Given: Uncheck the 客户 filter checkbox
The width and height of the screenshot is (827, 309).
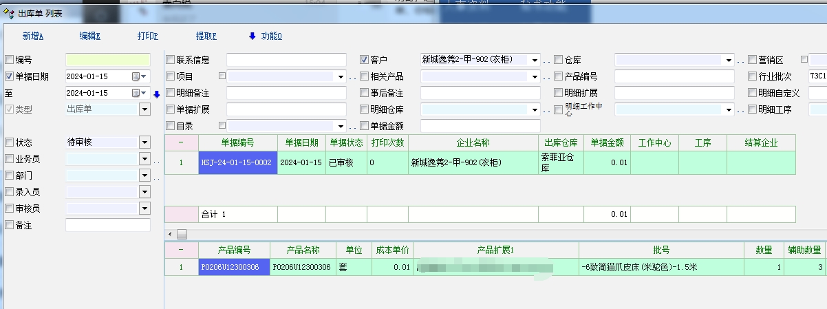Looking at the screenshot, I should coord(365,60).
